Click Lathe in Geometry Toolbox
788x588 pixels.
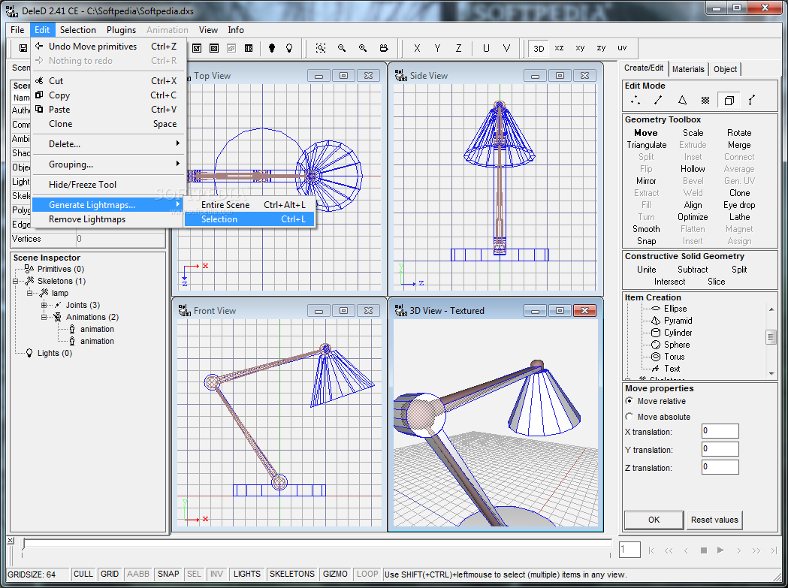click(739, 217)
